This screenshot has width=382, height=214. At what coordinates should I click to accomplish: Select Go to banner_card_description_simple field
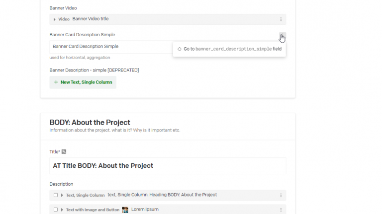click(232, 49)
